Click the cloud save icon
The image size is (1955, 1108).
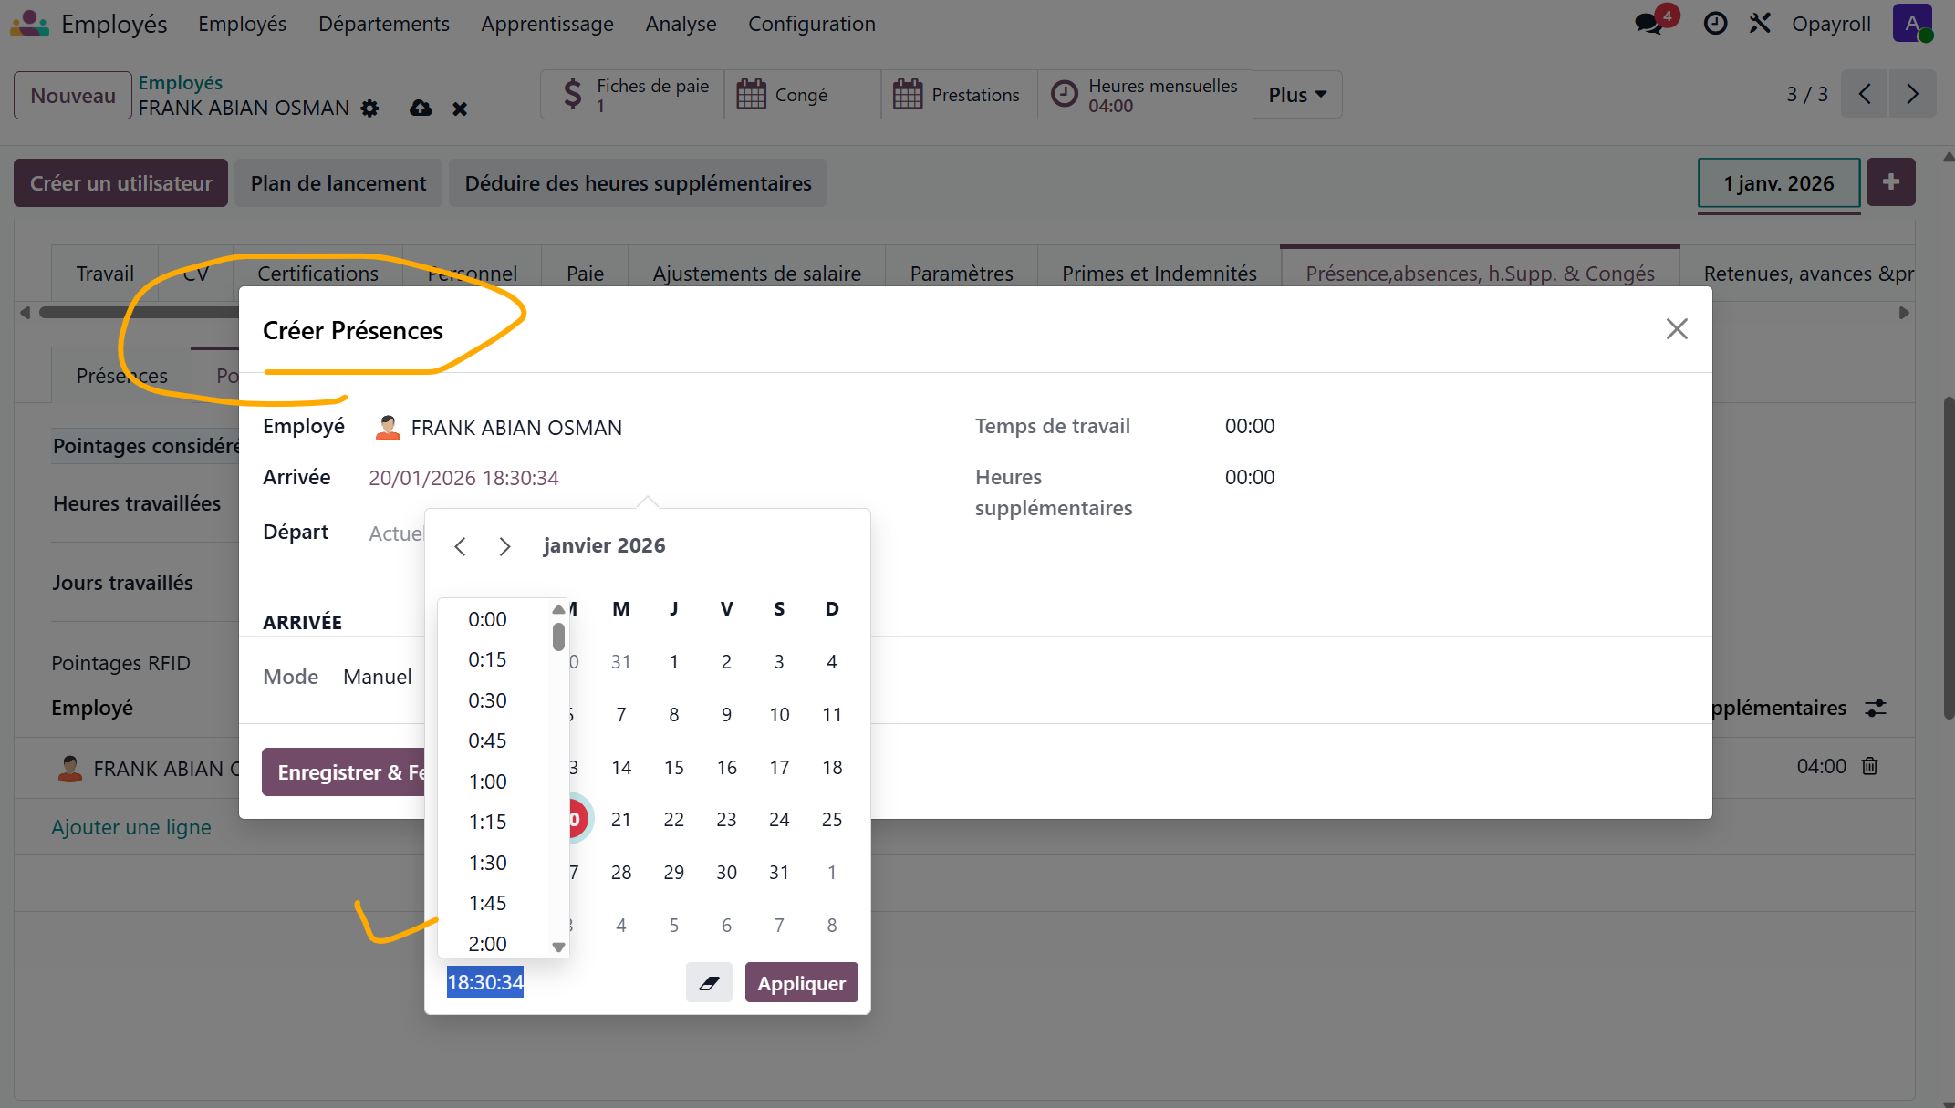coord(421,109)
